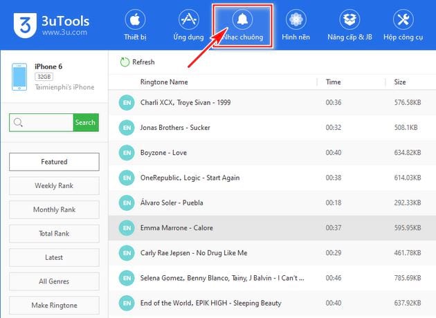
Task: Open the Nâng cấp & JB tab
Action: pyautogui.click(x=349, y=26)
